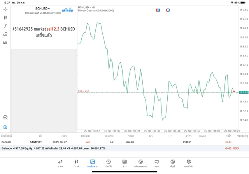Viewport: 249px width, 174px height.
Task: Switch to the ราคา quotes tab
Action: point(60,163)
